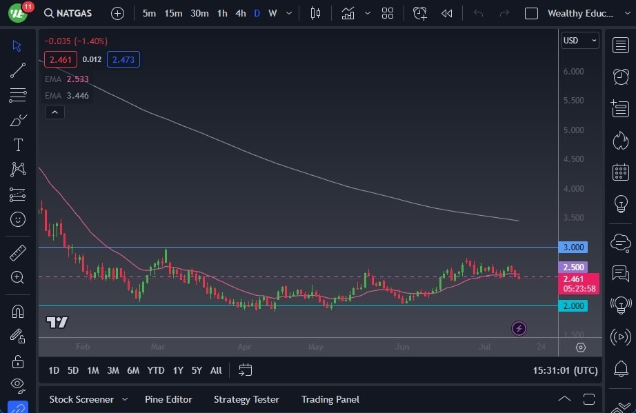636x413 pixels.
Task: Toggle magnet mode for drawings
Action: [x=17, y=311]
